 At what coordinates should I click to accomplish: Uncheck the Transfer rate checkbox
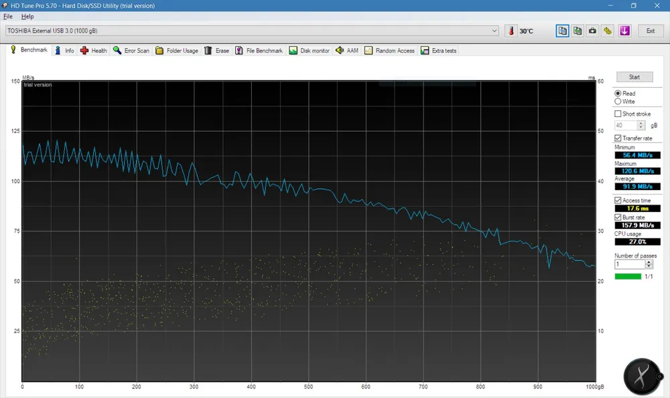618,138
